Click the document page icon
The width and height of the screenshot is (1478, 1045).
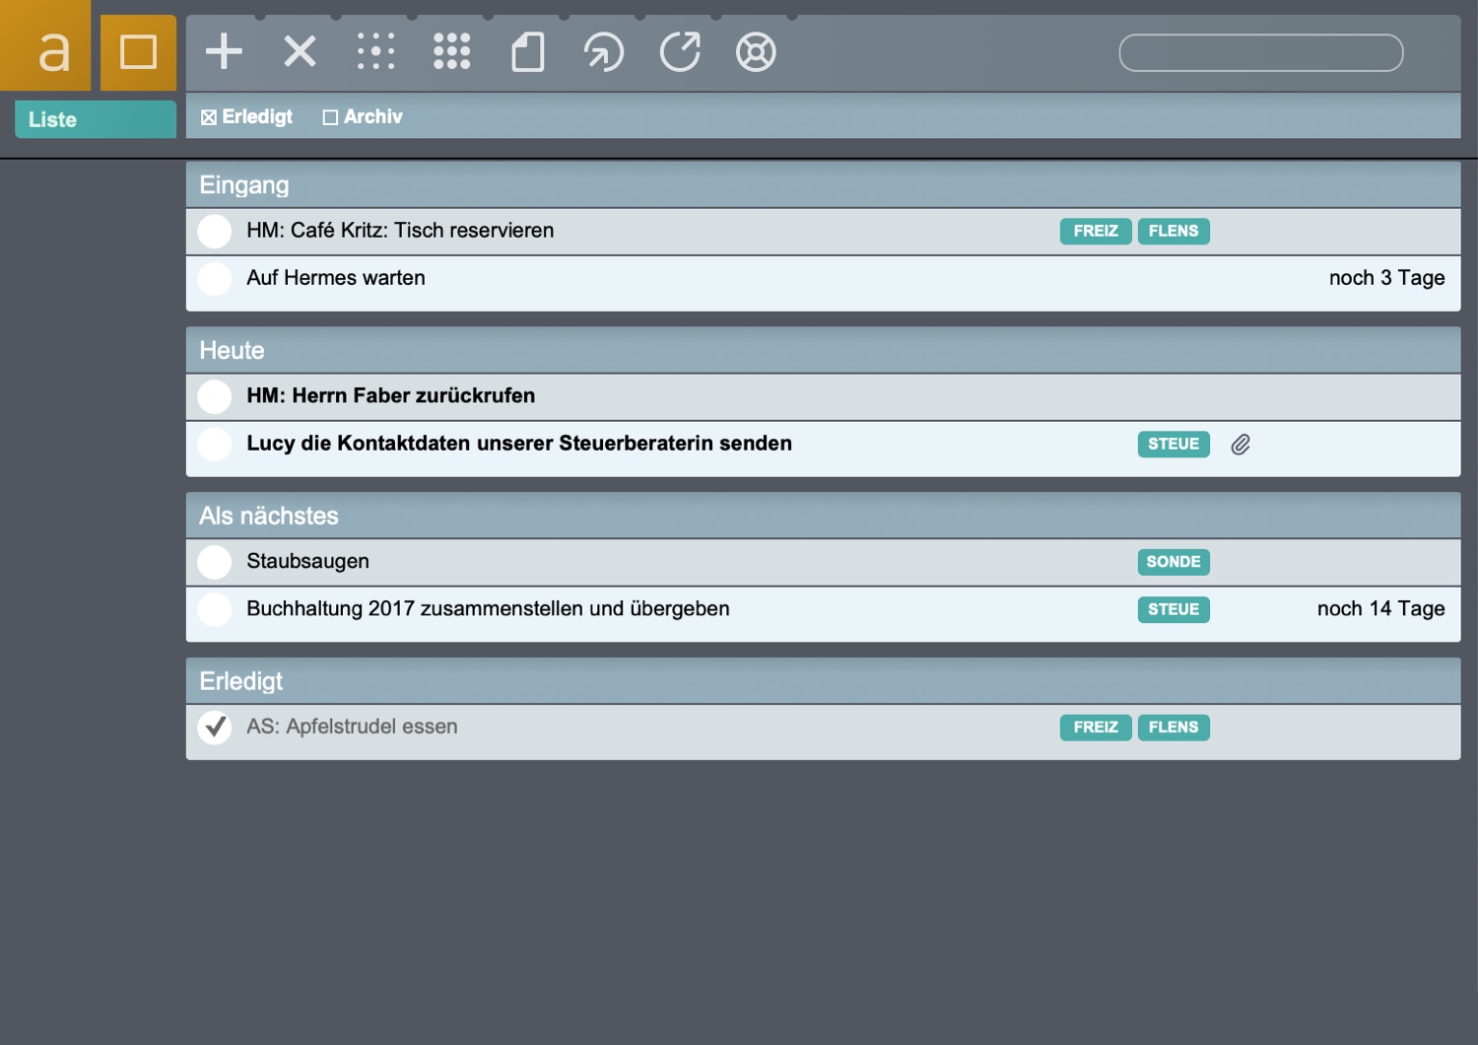tap(528, 51)
